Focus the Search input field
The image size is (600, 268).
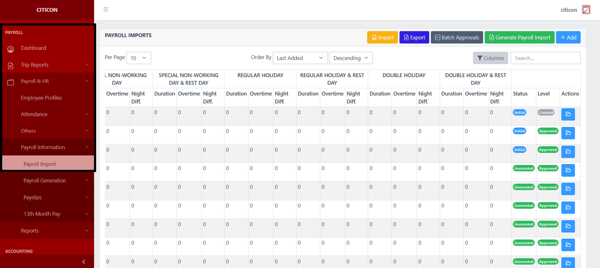545,58
